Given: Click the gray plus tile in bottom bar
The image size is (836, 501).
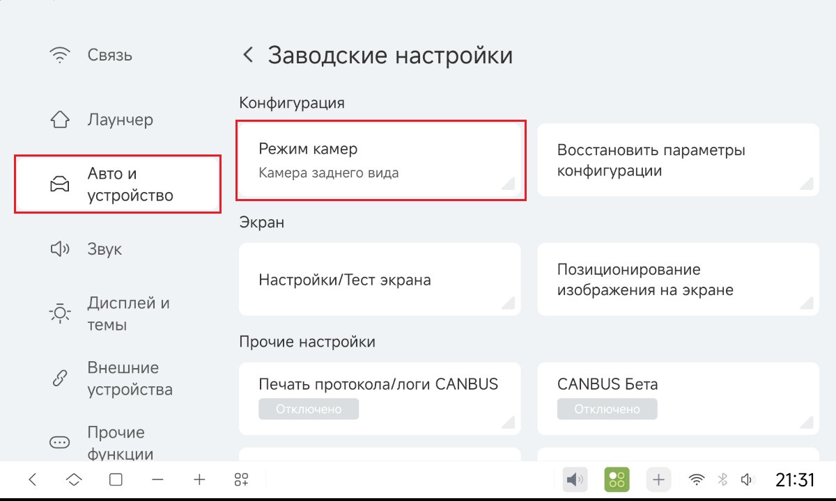Looking at the screenshot, I should click(x=658, y=479).
